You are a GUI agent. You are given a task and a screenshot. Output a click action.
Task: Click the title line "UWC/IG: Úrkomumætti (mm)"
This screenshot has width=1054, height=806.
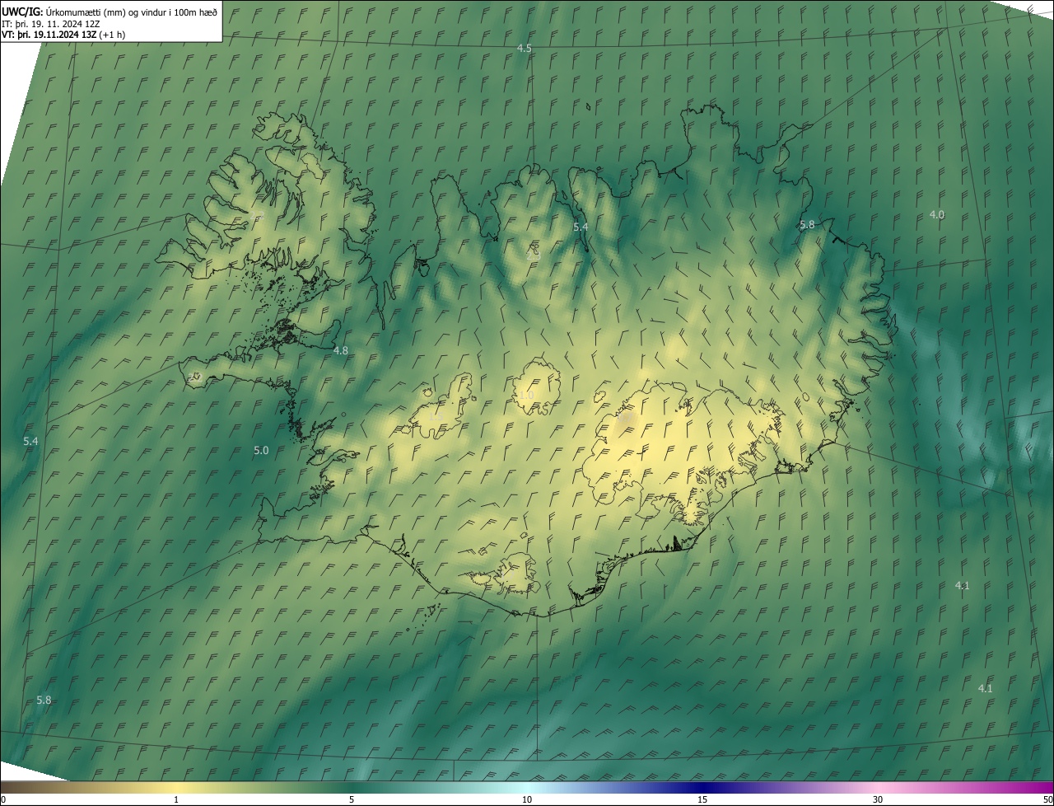pos(64,12)
